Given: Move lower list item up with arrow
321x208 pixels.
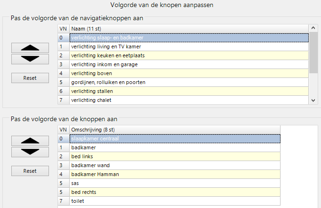Looking at the screenshot, I should [x=30, y=141].
